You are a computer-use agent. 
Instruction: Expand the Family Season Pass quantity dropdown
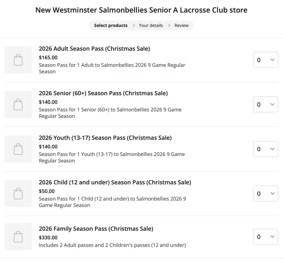(x=265, y=237)
